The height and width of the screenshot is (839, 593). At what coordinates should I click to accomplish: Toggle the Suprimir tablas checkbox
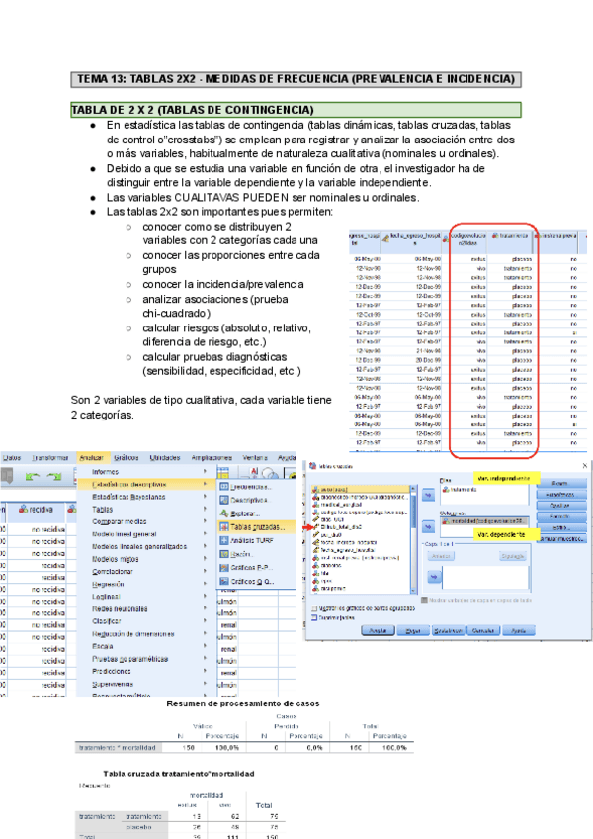click(x=314, y=618)
